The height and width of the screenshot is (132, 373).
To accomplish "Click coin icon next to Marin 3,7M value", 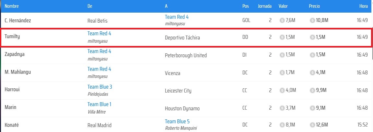I will 282,108.
